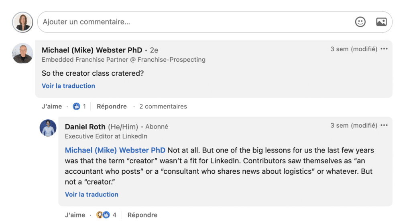Image resolution: width=411 pixels, height=223 pixels.
Task: Click Répondre under Daniel Roth's reply
Action: coord(142,215)
